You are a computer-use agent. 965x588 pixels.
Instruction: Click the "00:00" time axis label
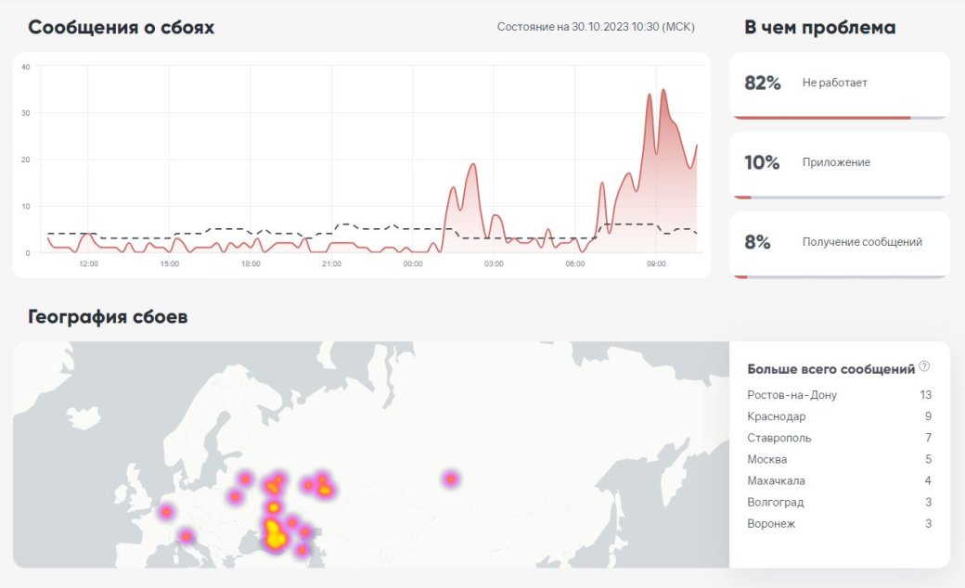[x=413, y=264]
